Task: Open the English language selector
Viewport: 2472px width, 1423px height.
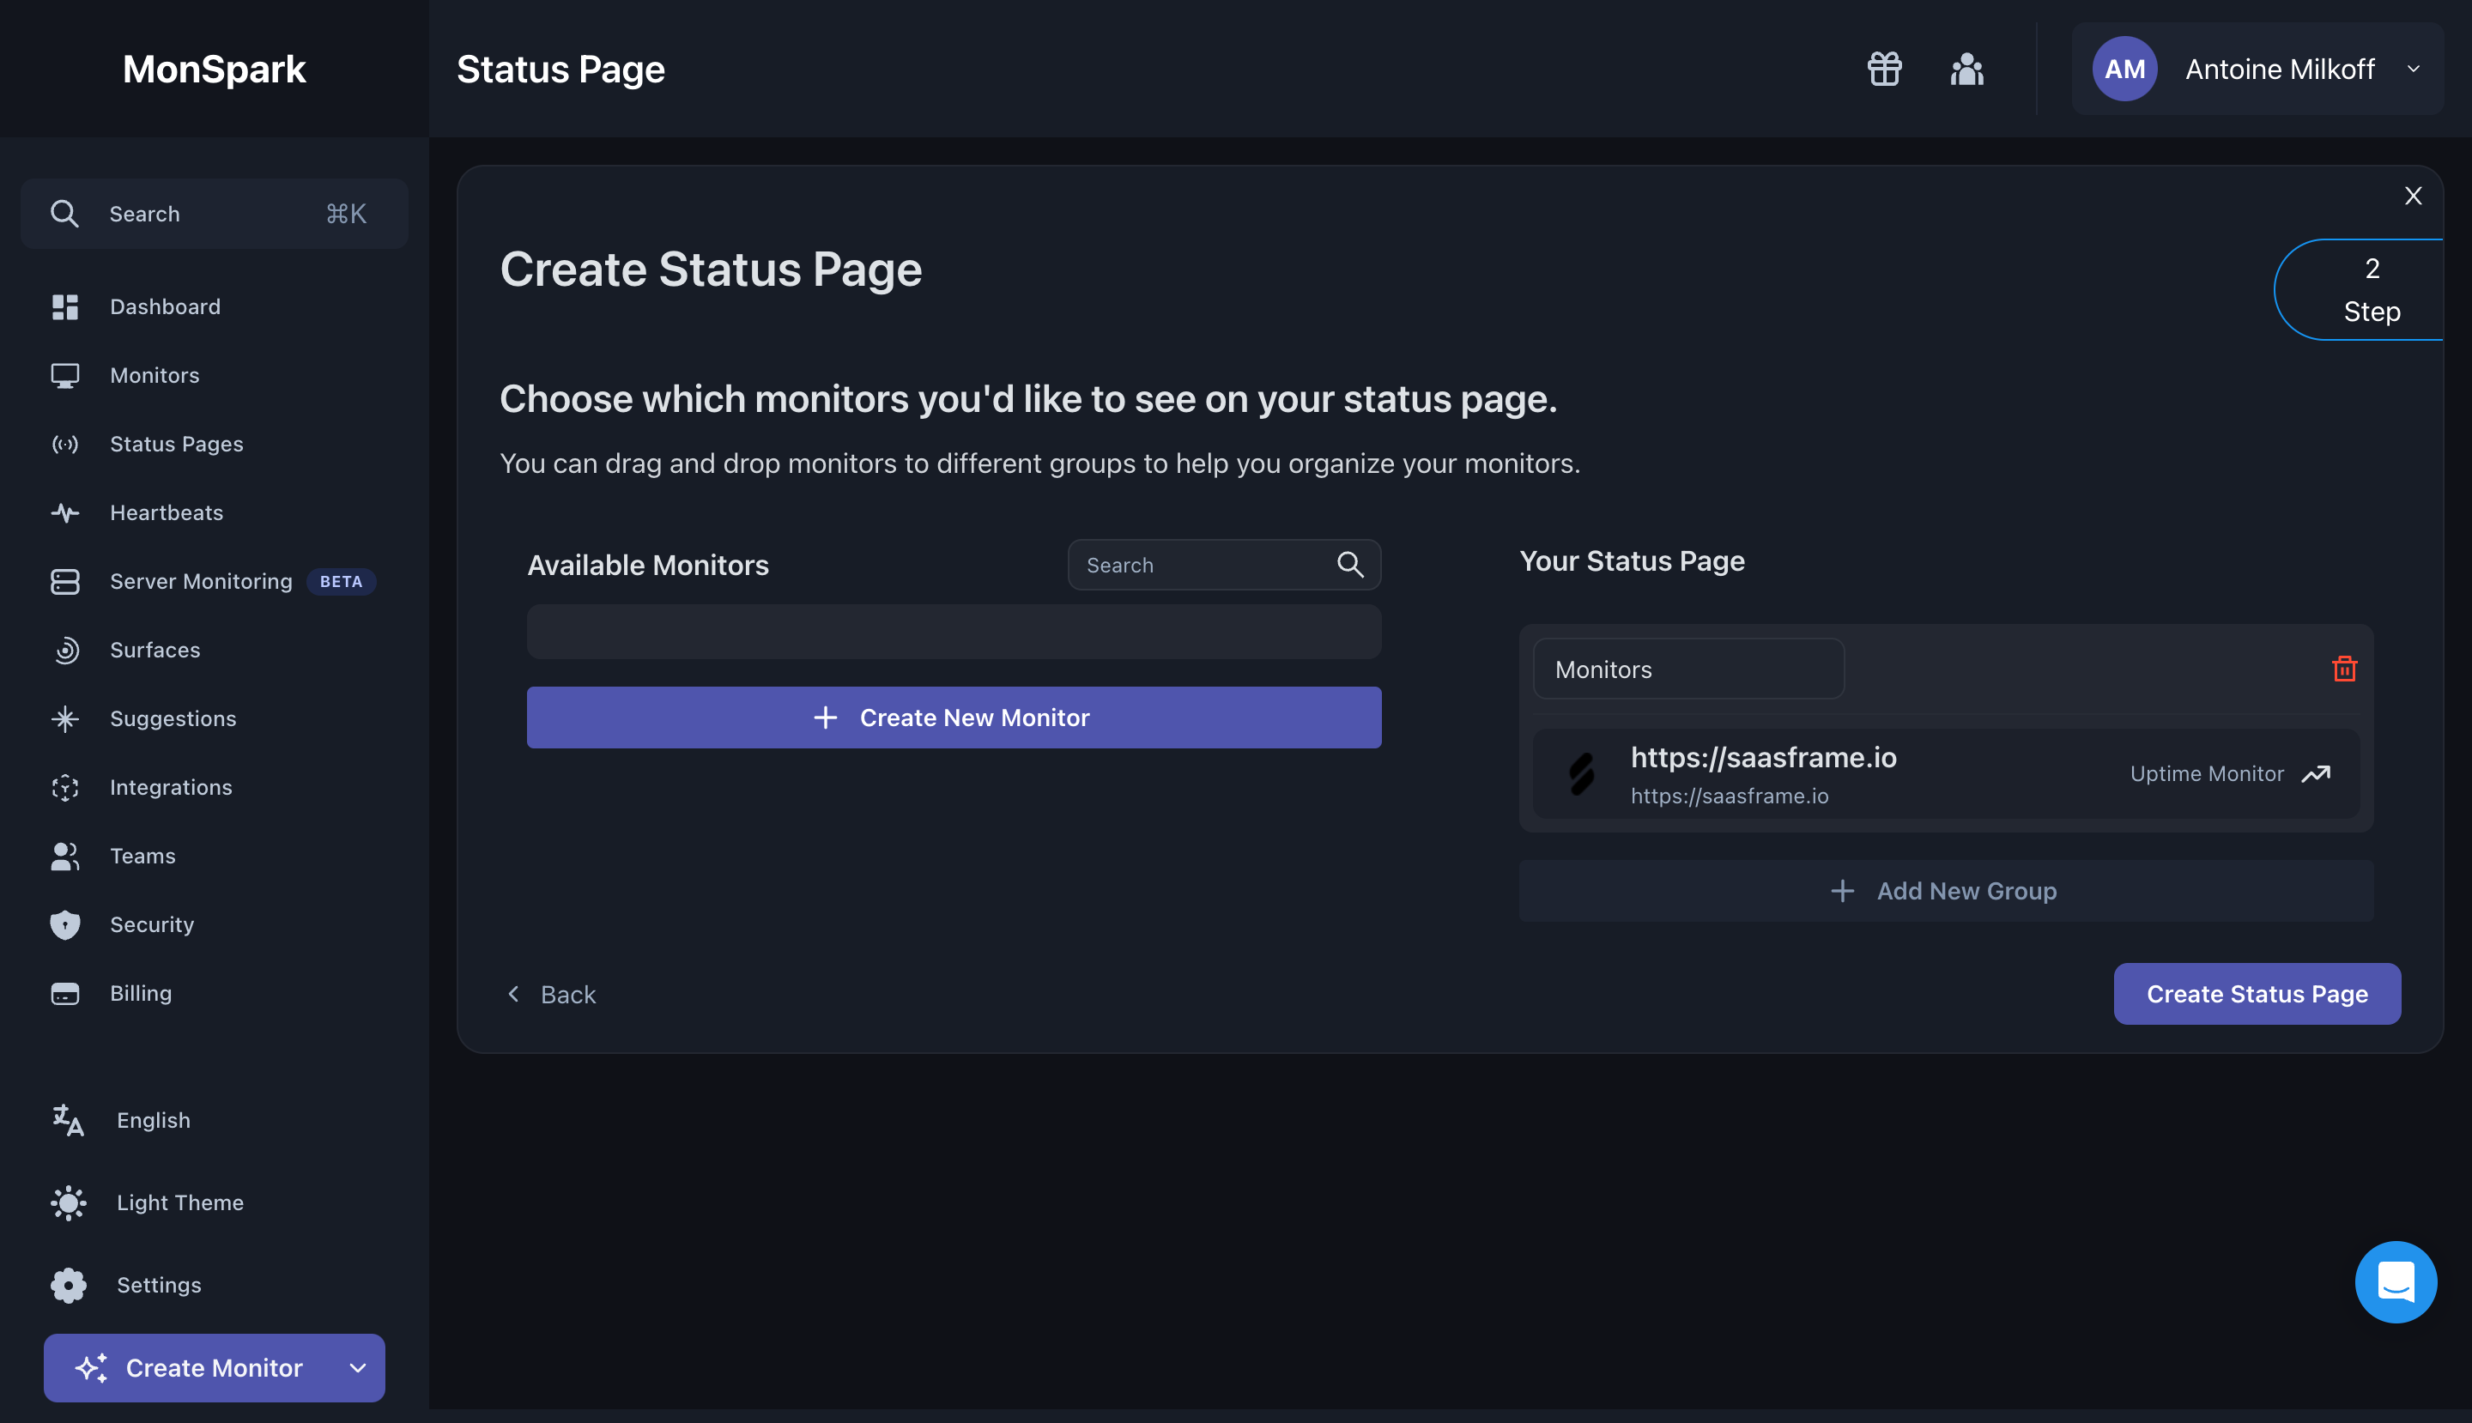Action: click(121, 1120)
